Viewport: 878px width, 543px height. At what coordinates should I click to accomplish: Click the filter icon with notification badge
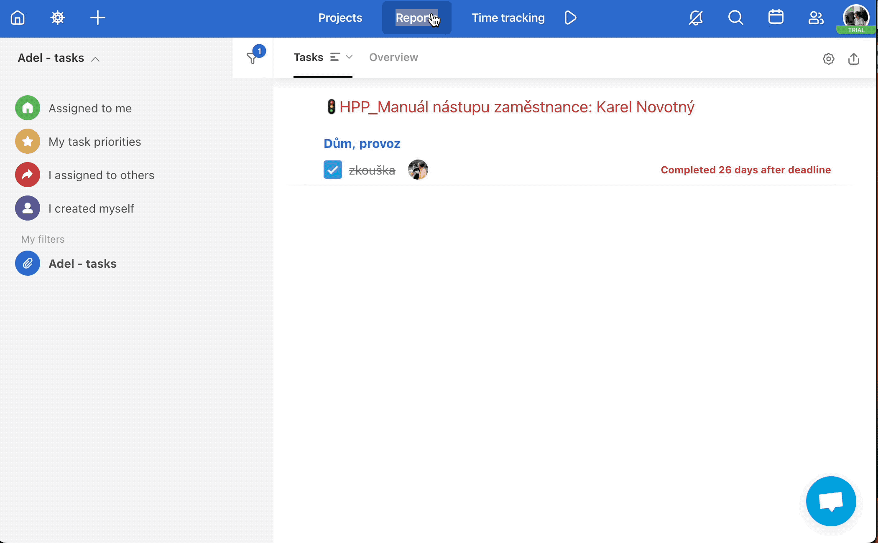pyautogui.click(x=252, y=58)
